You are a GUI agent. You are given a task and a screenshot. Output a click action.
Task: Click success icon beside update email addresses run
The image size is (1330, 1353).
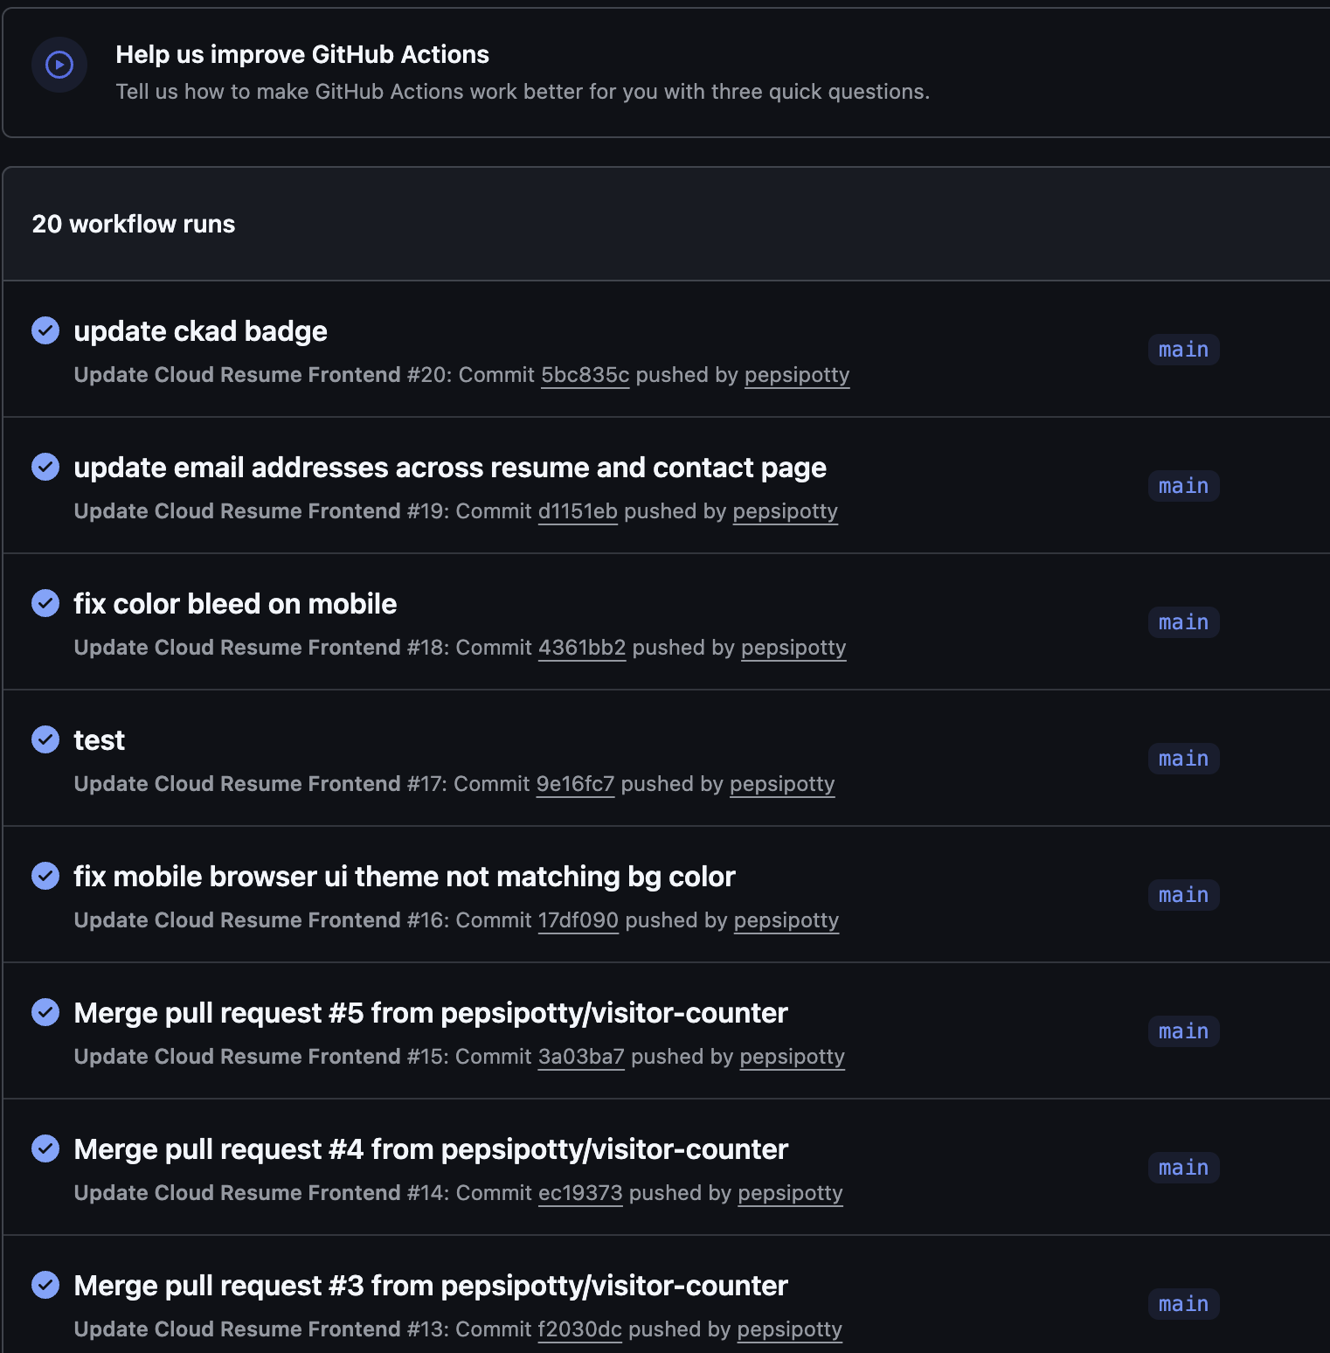[x=45, y=467]
